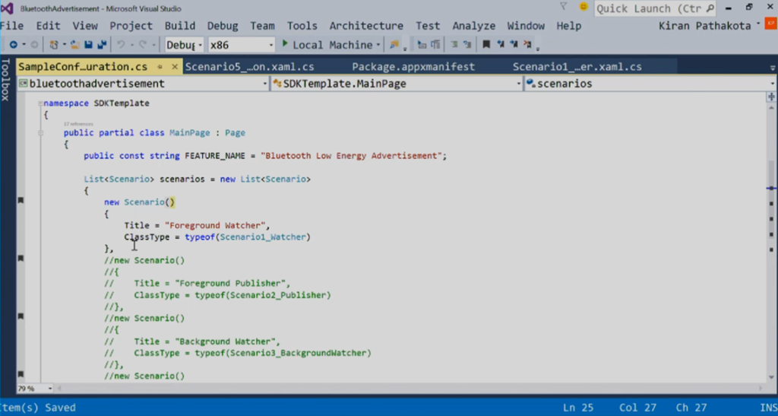The image size is (778, 416).
Task: Click the Undo arrow icon
Action: 121,45
